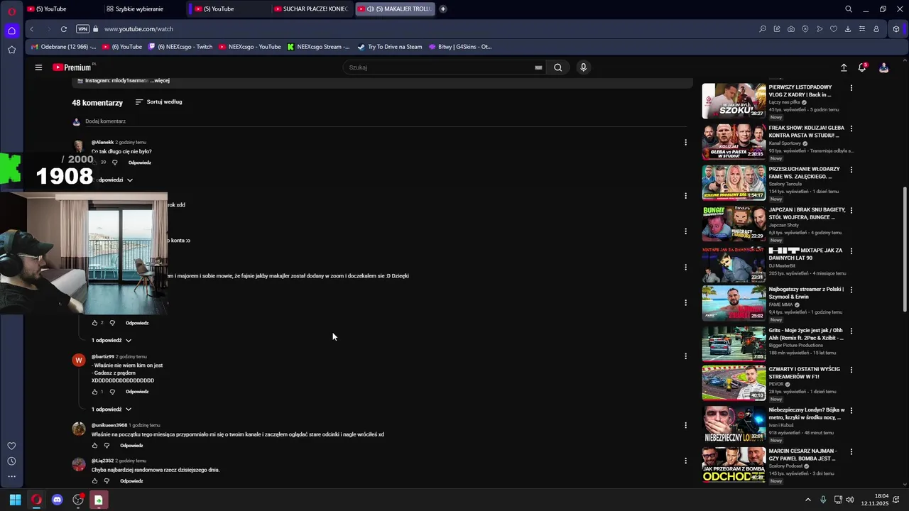909x511 pixels.
Task: Open options for FREAK SHOW: KOLIZJA video
Action: (x=851, y=129)
